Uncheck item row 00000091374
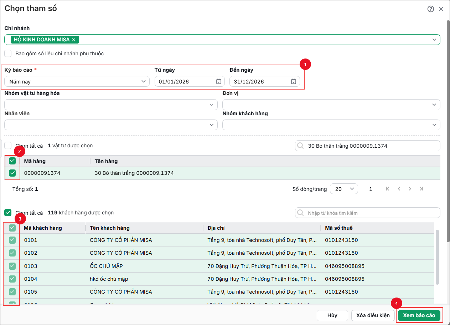 pos(12,173)
